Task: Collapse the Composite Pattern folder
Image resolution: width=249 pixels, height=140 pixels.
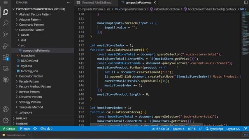Action: coord(32,30)
